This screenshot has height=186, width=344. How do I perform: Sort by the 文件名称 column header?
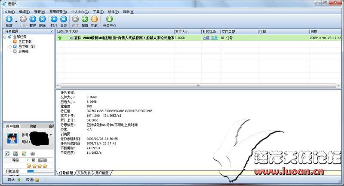[119, 32]
